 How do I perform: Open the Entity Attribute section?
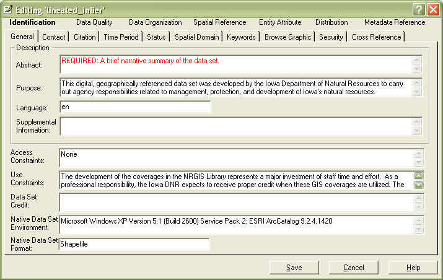pos(280,22)
